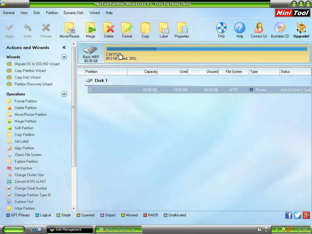
Task: Open the View menu
Action: (24, 13)
